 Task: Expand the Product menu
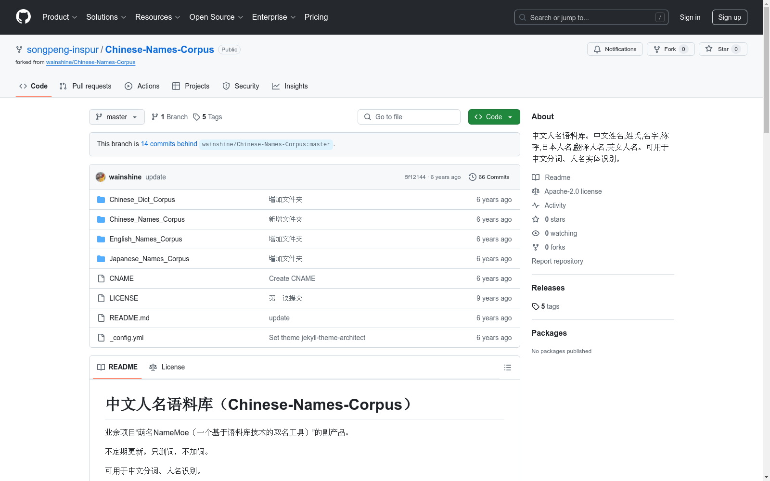tap(60, 17)
